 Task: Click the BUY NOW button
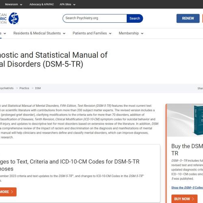[184, 199]
